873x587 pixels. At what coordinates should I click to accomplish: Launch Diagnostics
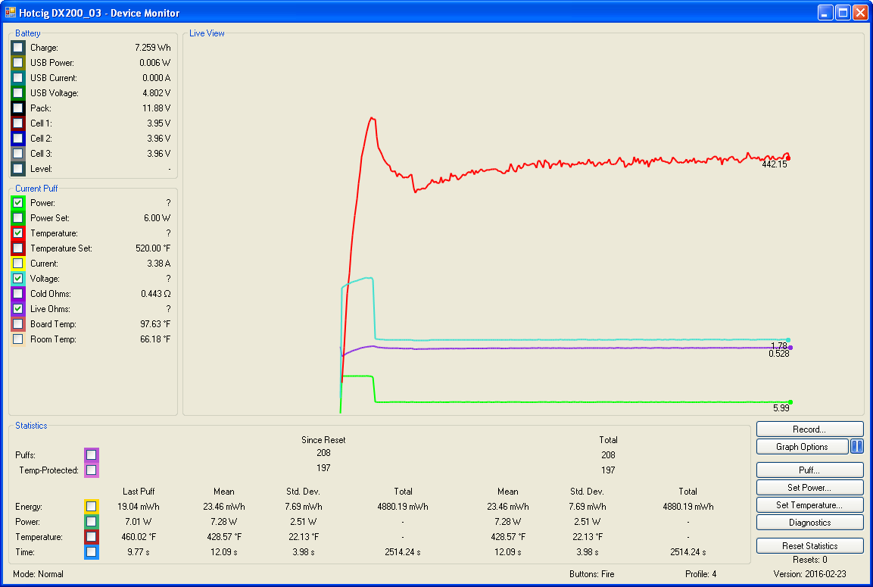tap(809, 523)
